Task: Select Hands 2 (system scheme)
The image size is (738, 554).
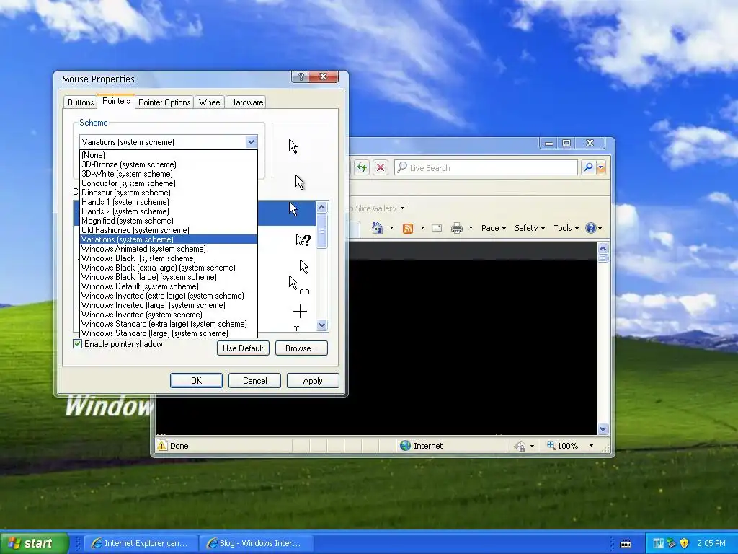Action: pyautogui.click(x=169, y=211)
